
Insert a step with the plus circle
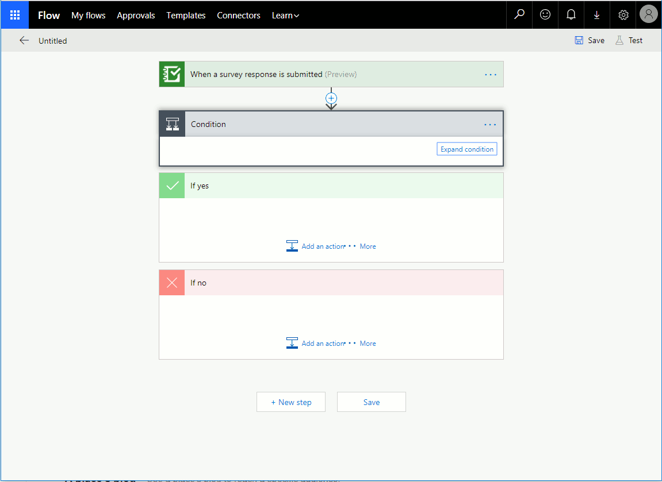tap(331, 98)
